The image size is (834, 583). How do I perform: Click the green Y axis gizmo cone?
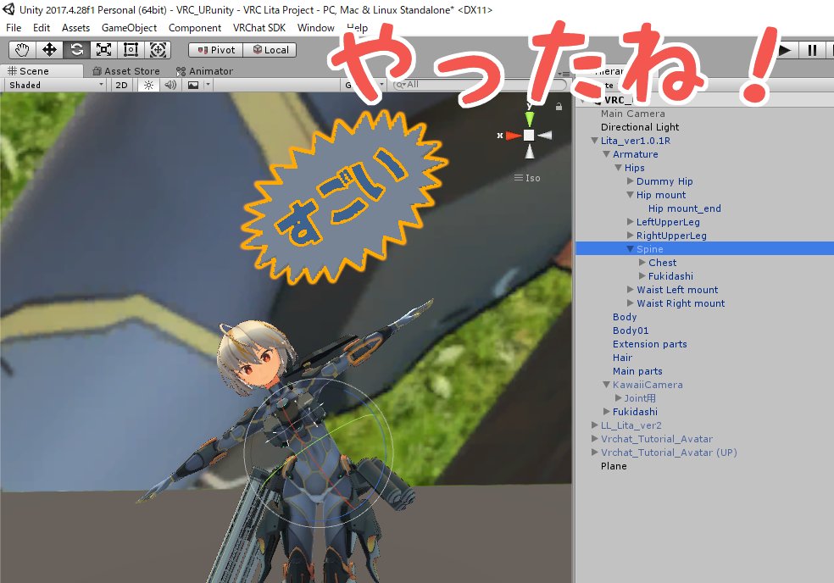pyautogui.click(x=529, y=118)
